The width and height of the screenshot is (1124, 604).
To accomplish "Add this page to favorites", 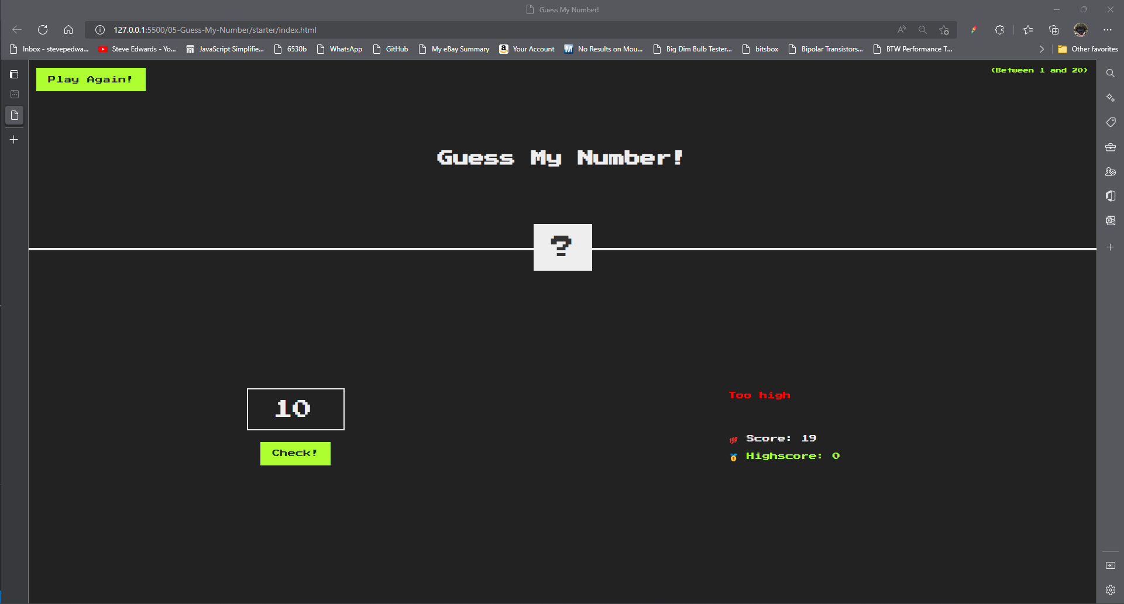I will click(944, 30).
